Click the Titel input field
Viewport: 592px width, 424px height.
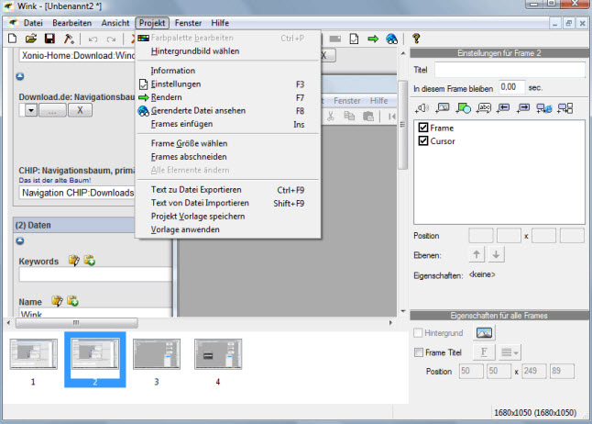510,70
